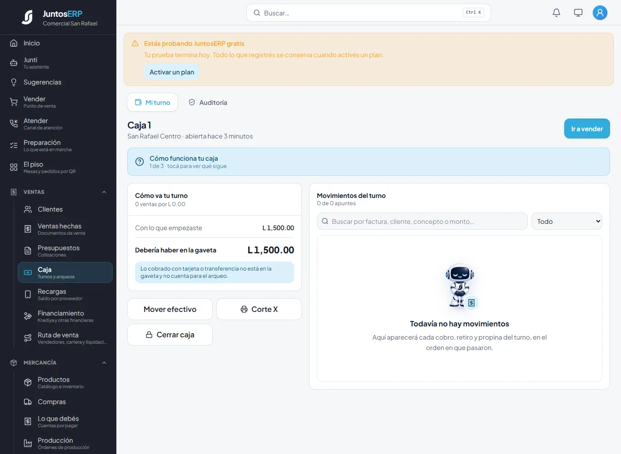This screenshot has height=454, width=621.
Task: Open Ventas hechas documents
Action: click(65, 229)
